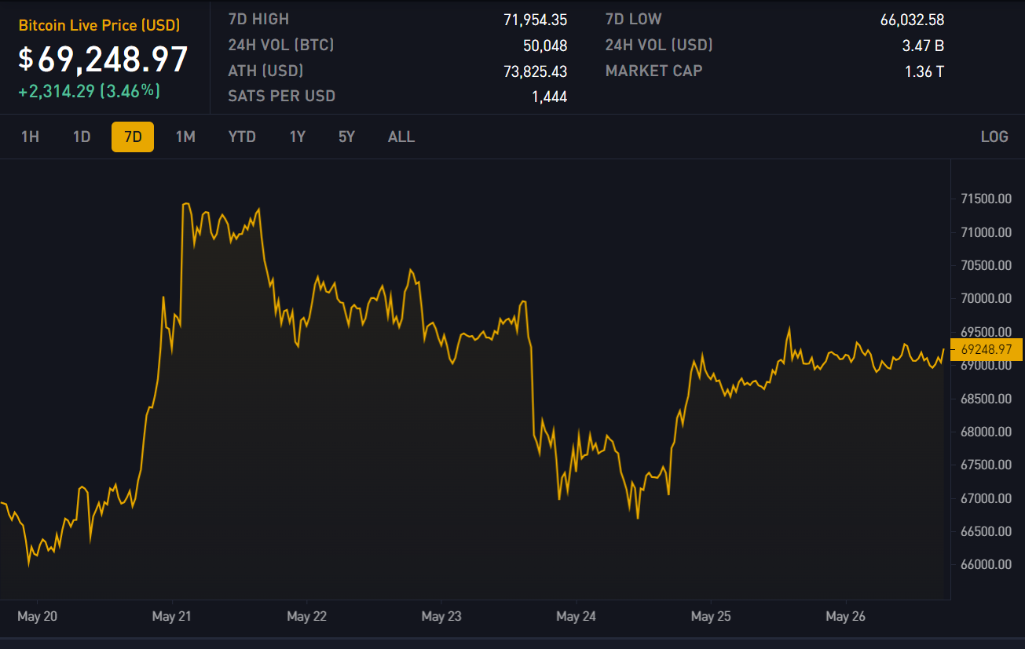Select the 1H time range tab
Image resolution: width=1025 pixels, height=649 pixels.
(x=30, y=137)
